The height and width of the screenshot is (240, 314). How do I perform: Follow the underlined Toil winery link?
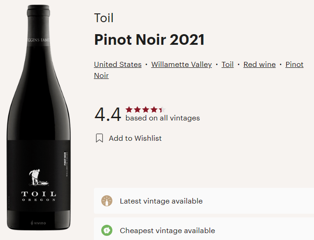[x=228, y=65]
